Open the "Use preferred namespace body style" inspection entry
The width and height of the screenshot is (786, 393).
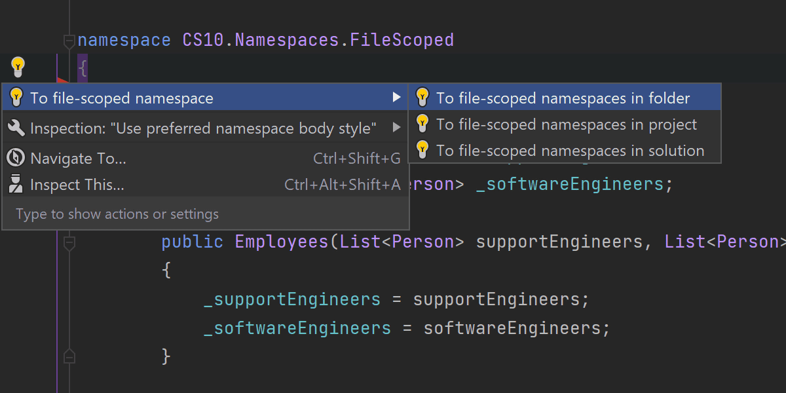[x=206, y=128]
